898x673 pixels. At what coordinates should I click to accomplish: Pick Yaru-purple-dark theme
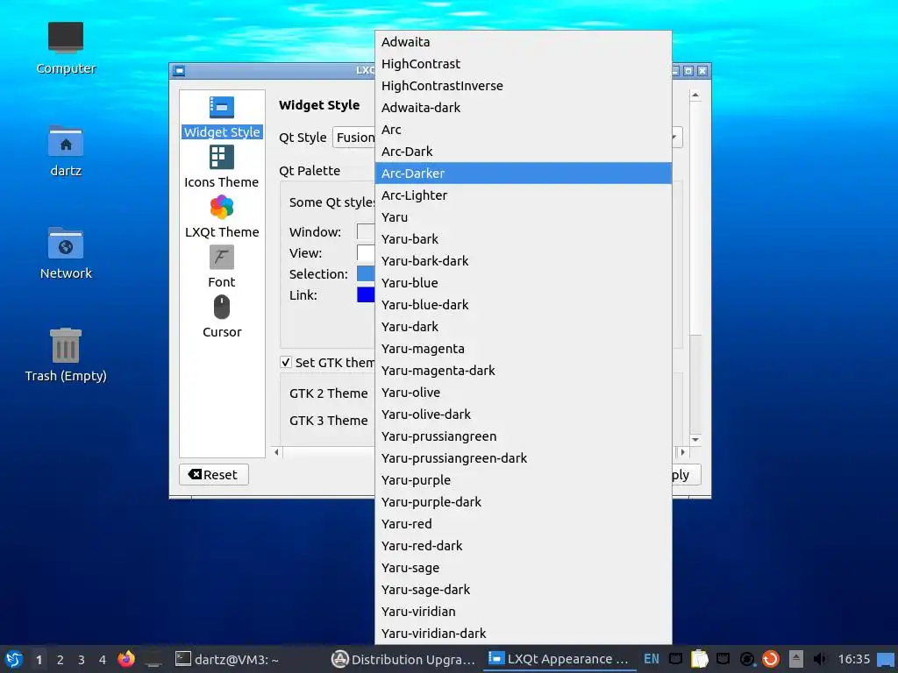coord(523,502)
